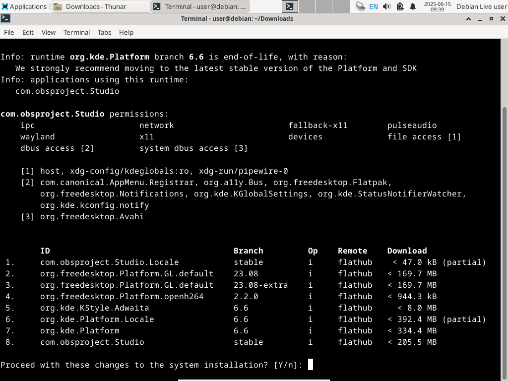Click the '2.2.0' branch value
The width and height of the screenshot is (508, 381).
(x=246, y=297)
